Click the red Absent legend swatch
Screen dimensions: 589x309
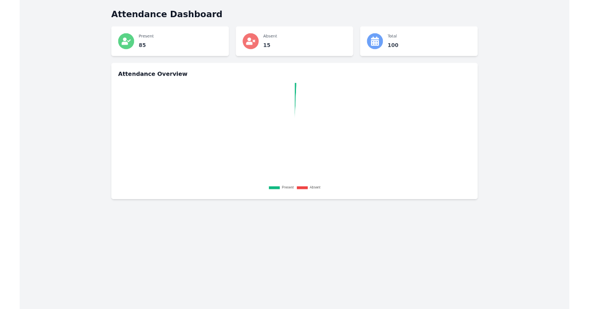tap(302, 187)
